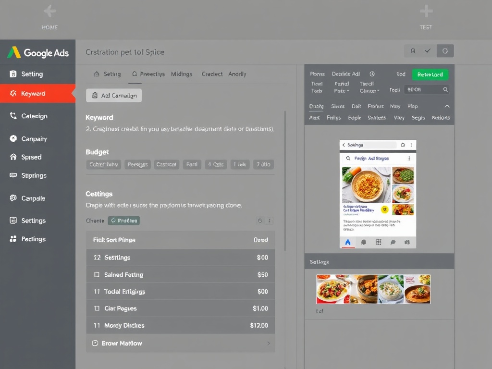Open the Cetesign phone icon in the sidebar
The image size is (492, 369).
12,116
